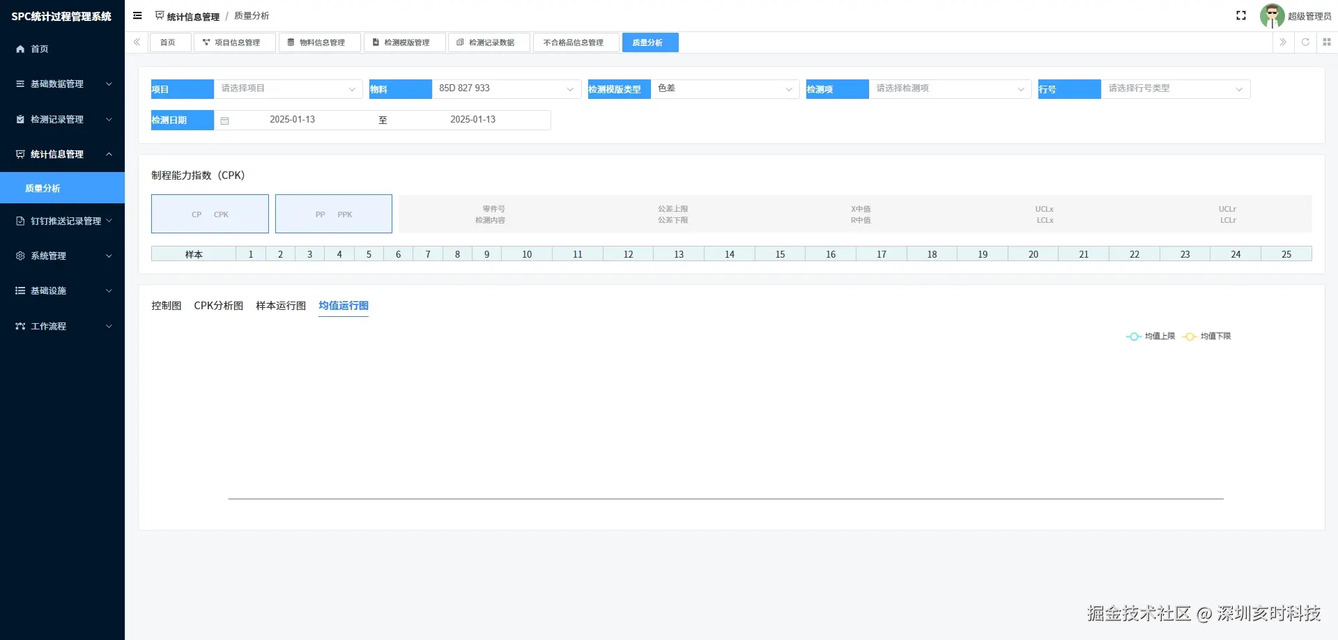
Task: Go to 首页 from the sidebar
Action: point(63,49)
